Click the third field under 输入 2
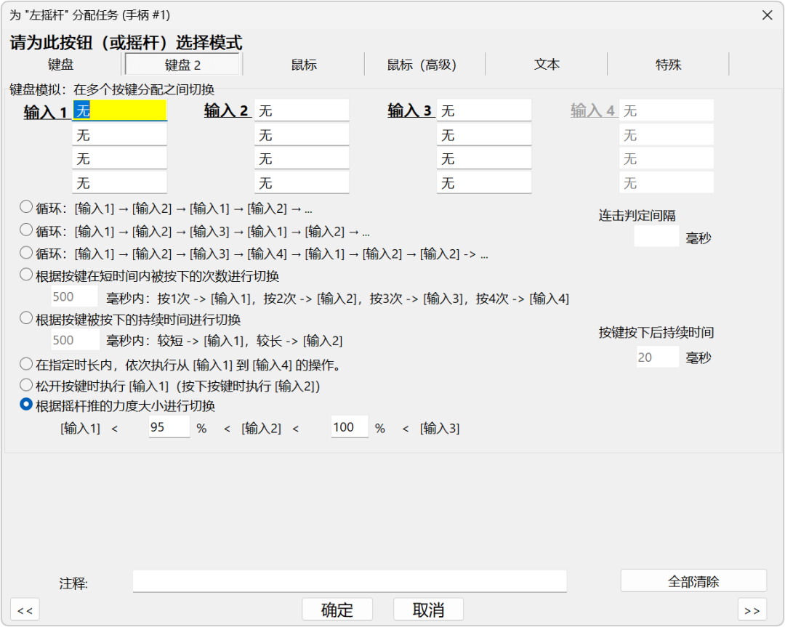The width and height of the screenshot is (785, 627). tap(302, 159)
